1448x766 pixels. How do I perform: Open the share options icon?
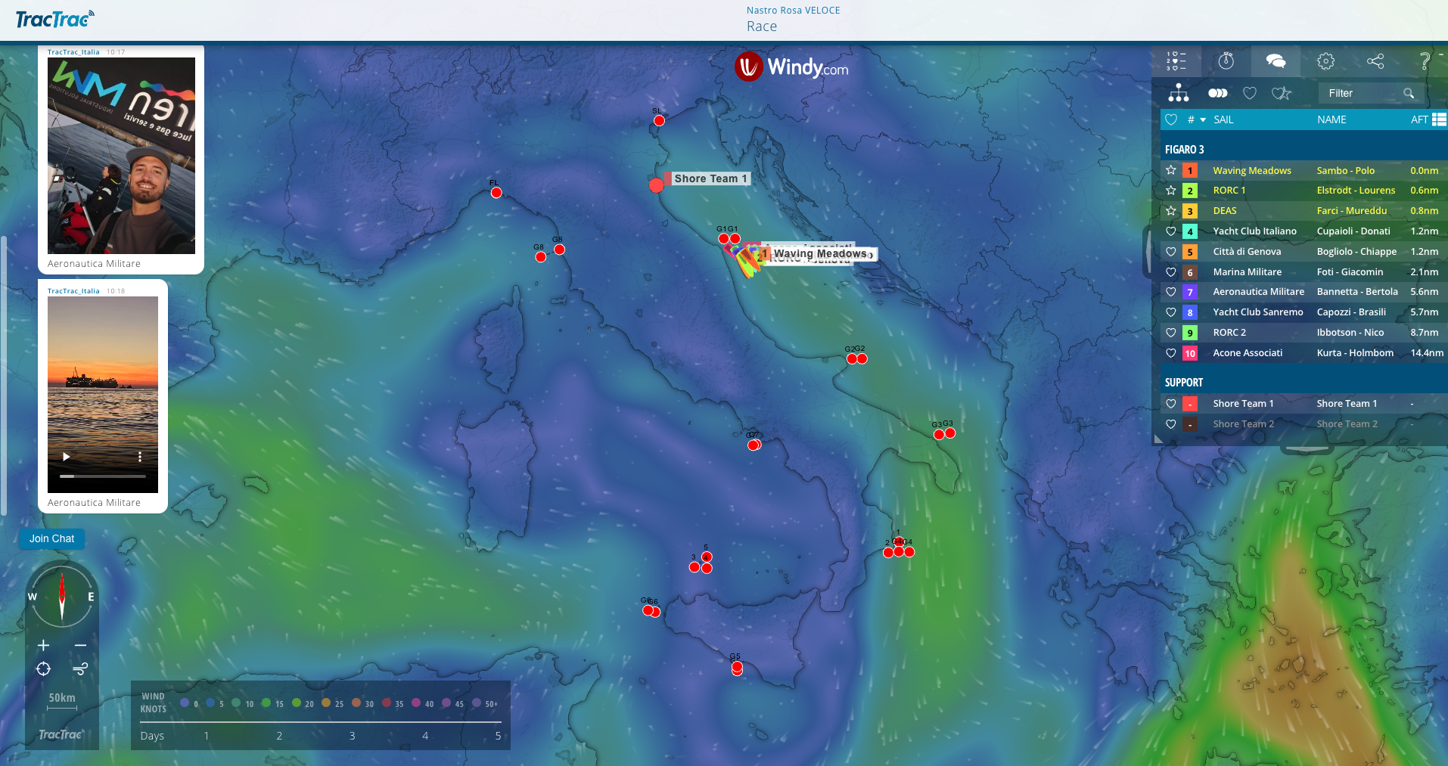[1375, 61]
